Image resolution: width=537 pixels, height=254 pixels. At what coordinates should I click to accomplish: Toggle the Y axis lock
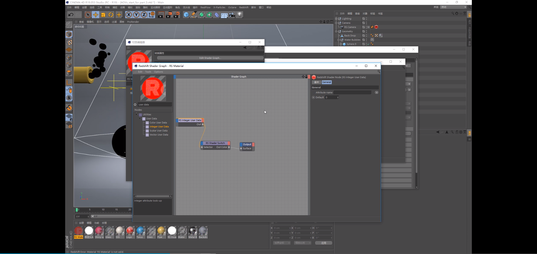click(136, 15)
